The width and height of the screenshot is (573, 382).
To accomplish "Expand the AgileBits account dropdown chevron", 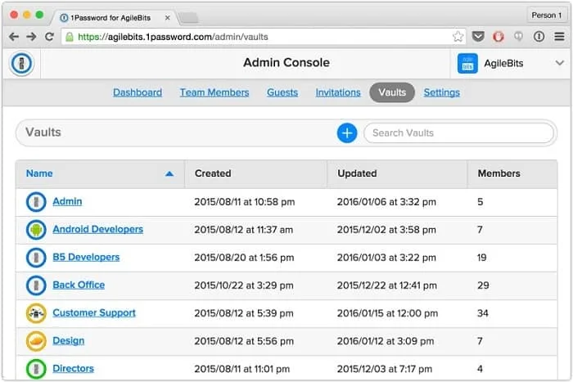I will point(559,63).
